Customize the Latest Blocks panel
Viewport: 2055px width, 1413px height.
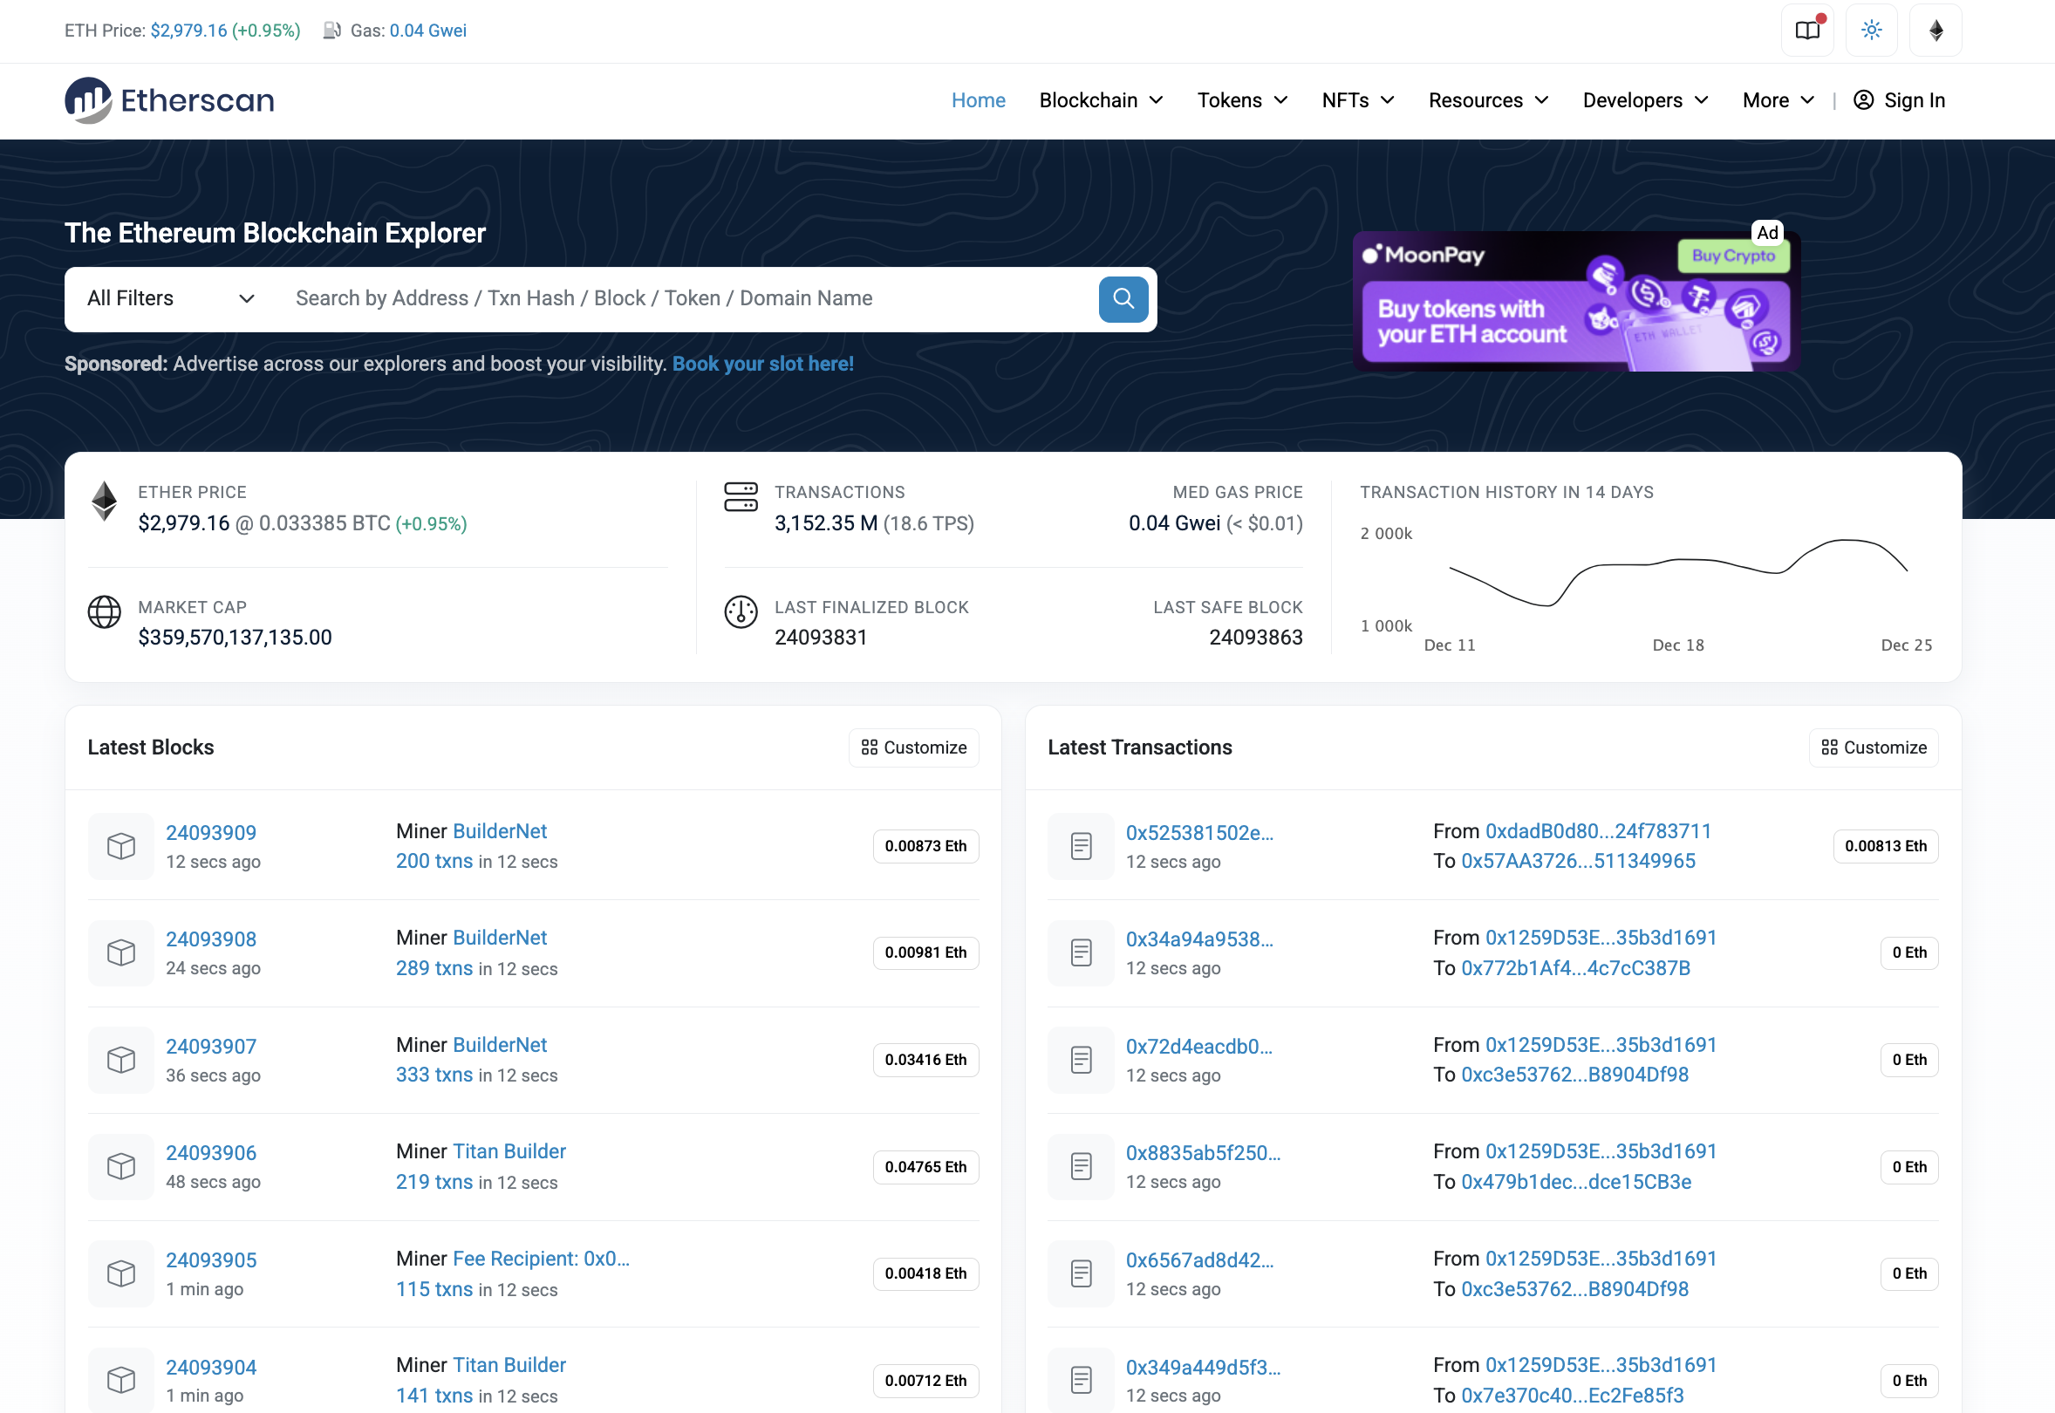click(913, 747)
